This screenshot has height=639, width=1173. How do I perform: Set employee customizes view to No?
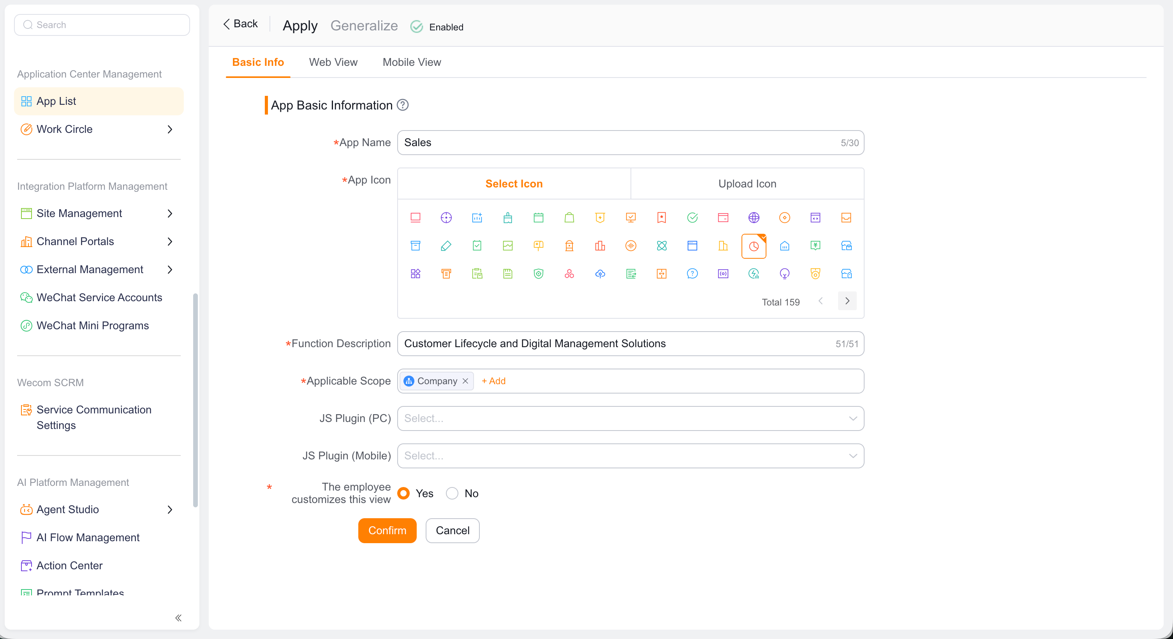(x=452, y=493)
